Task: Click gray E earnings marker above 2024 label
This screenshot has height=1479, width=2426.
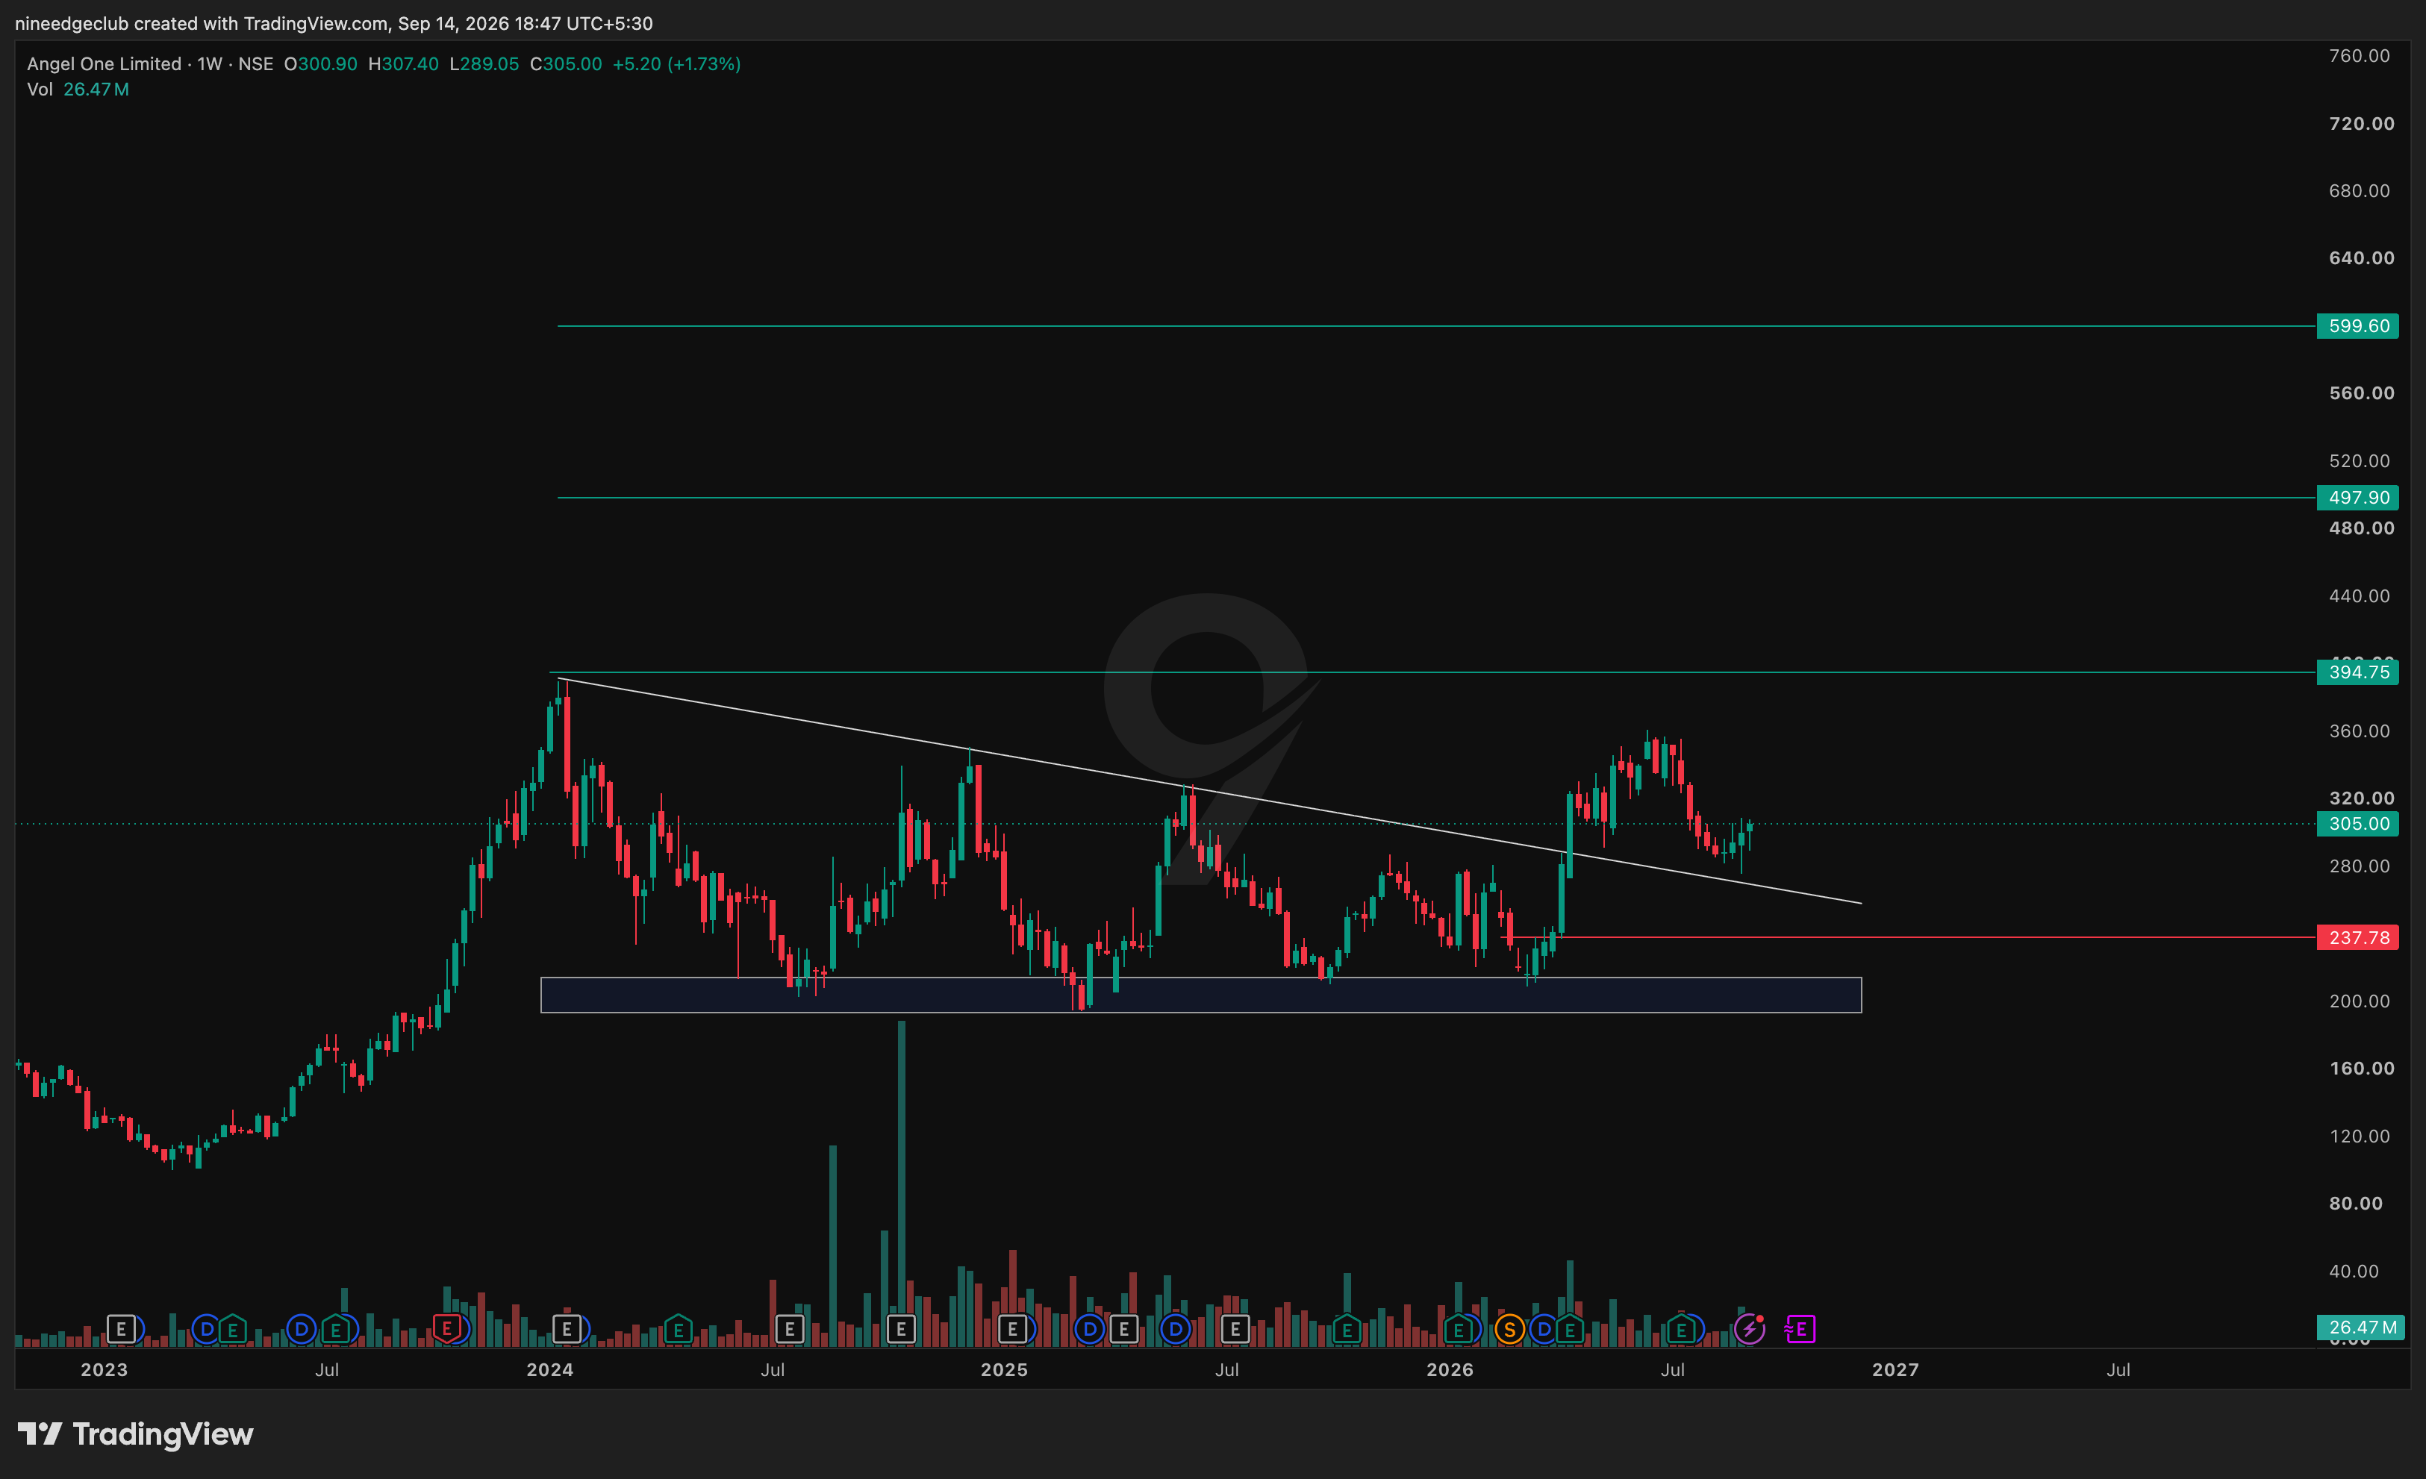Action: [x=567, y=1331]
